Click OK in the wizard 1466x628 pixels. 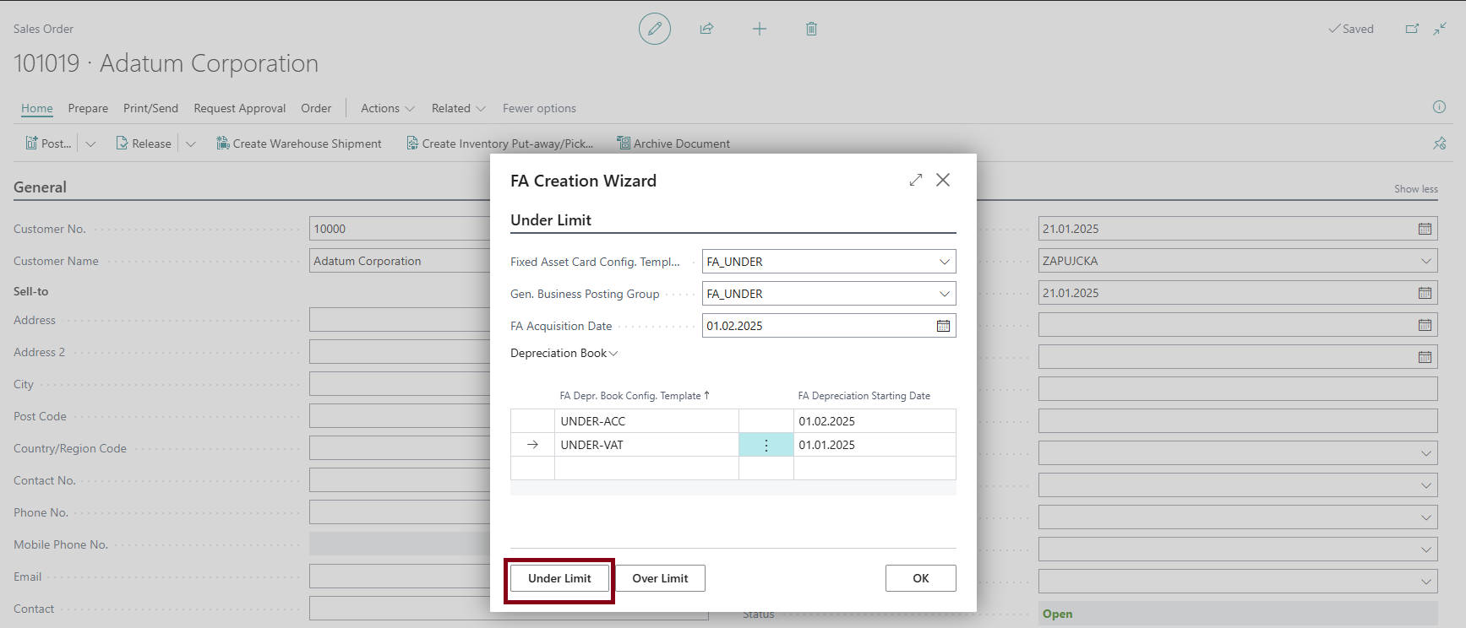pos(921,578)
